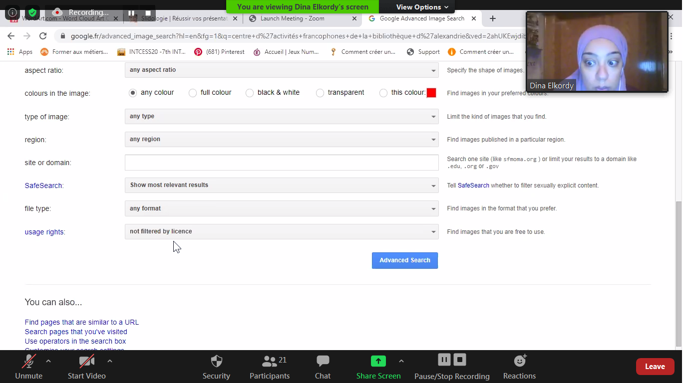Select the "full colour" radio button
This screenshot has height=383, width=687.
193,93
